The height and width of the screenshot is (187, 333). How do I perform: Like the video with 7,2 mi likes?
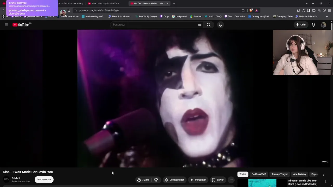143,180
